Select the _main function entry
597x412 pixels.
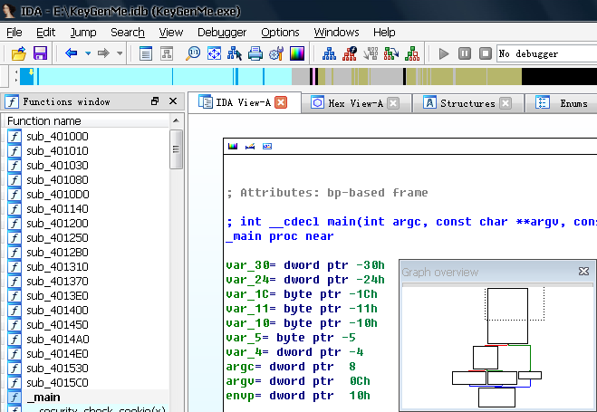click(x=43, y=398)
